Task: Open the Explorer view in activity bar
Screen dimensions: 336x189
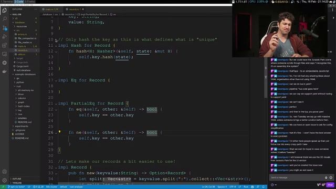Action: [4, 10]
